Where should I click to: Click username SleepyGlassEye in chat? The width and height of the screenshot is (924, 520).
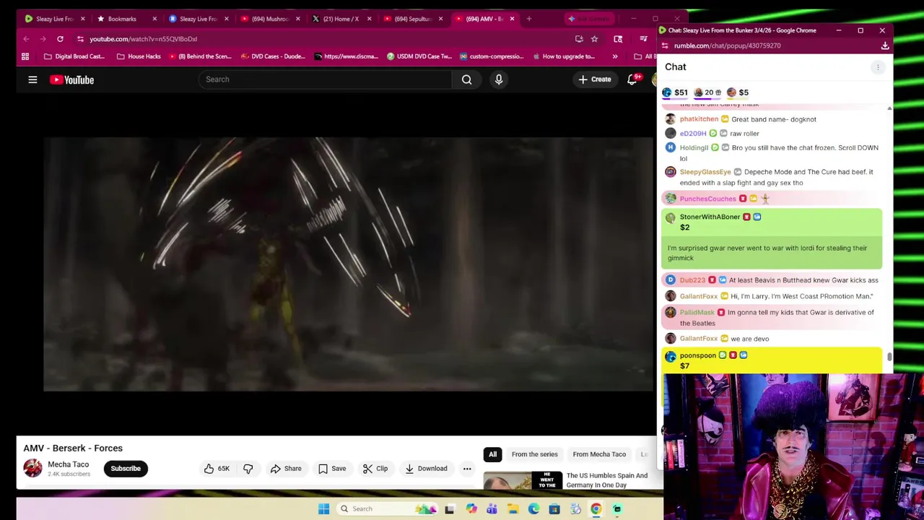(705, 172)
